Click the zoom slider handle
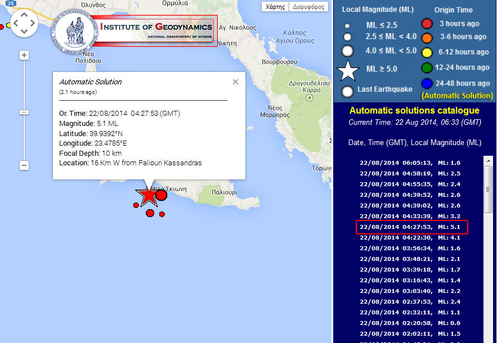The width and height of the screenshot is (497, 343). pos(24,112)
